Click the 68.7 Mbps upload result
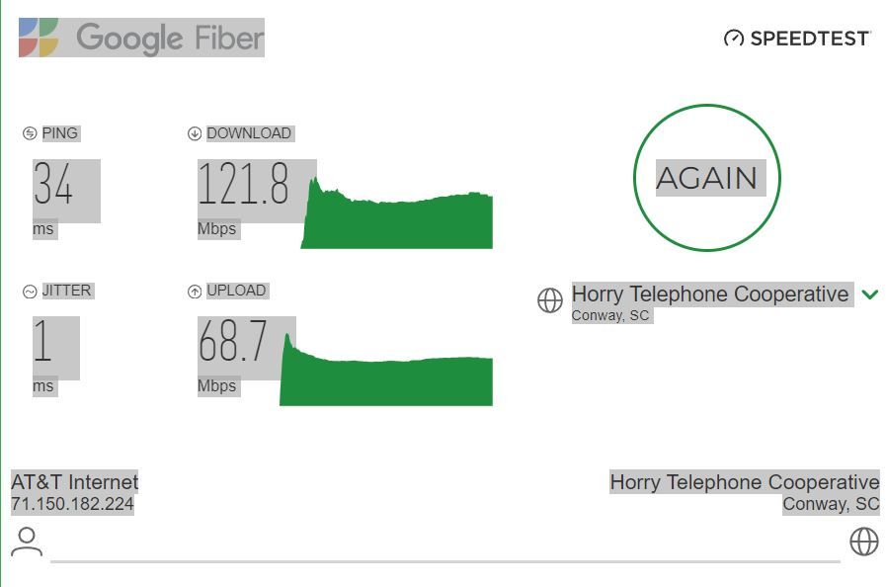886x587 pixels. click(x=233, y=342)
